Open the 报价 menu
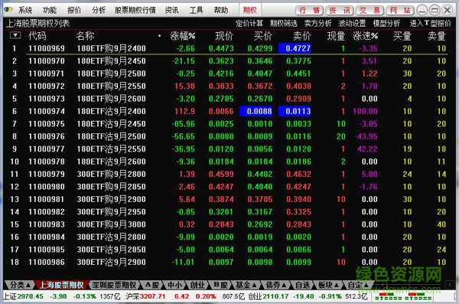 point(74,11)
